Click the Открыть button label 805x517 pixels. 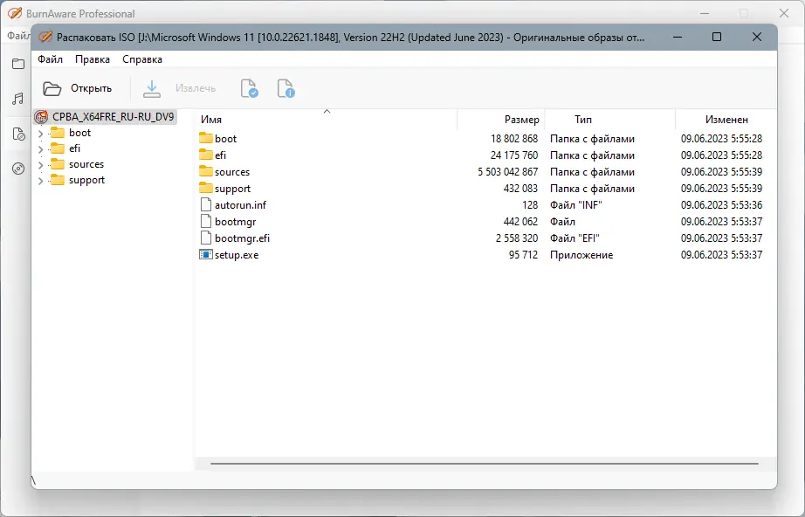coord(91,88)
